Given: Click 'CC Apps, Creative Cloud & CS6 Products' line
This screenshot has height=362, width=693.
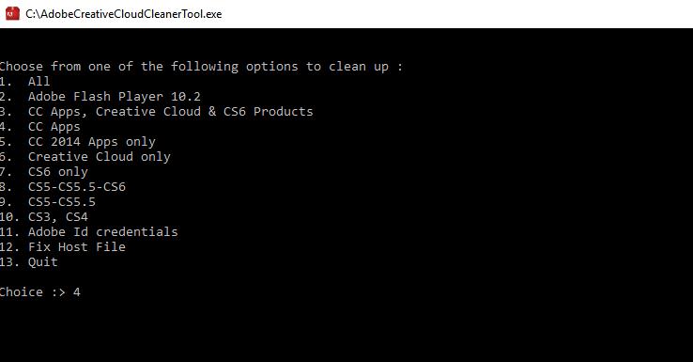Looking at the screenshot, I should tap(157, 112).
